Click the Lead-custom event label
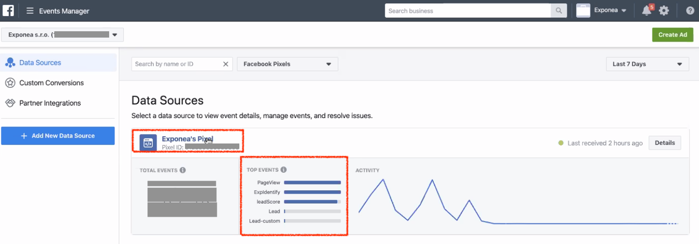Viewport: 699px width, 244px height. coord(264,221)
